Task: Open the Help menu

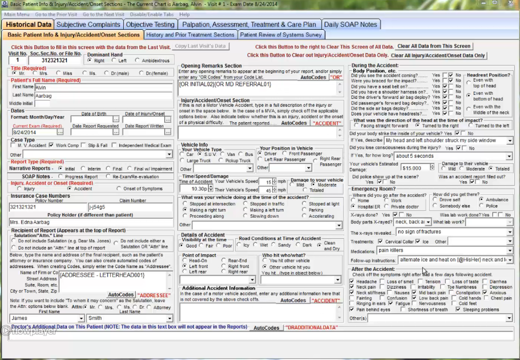Action: click(x=184, y=14)
